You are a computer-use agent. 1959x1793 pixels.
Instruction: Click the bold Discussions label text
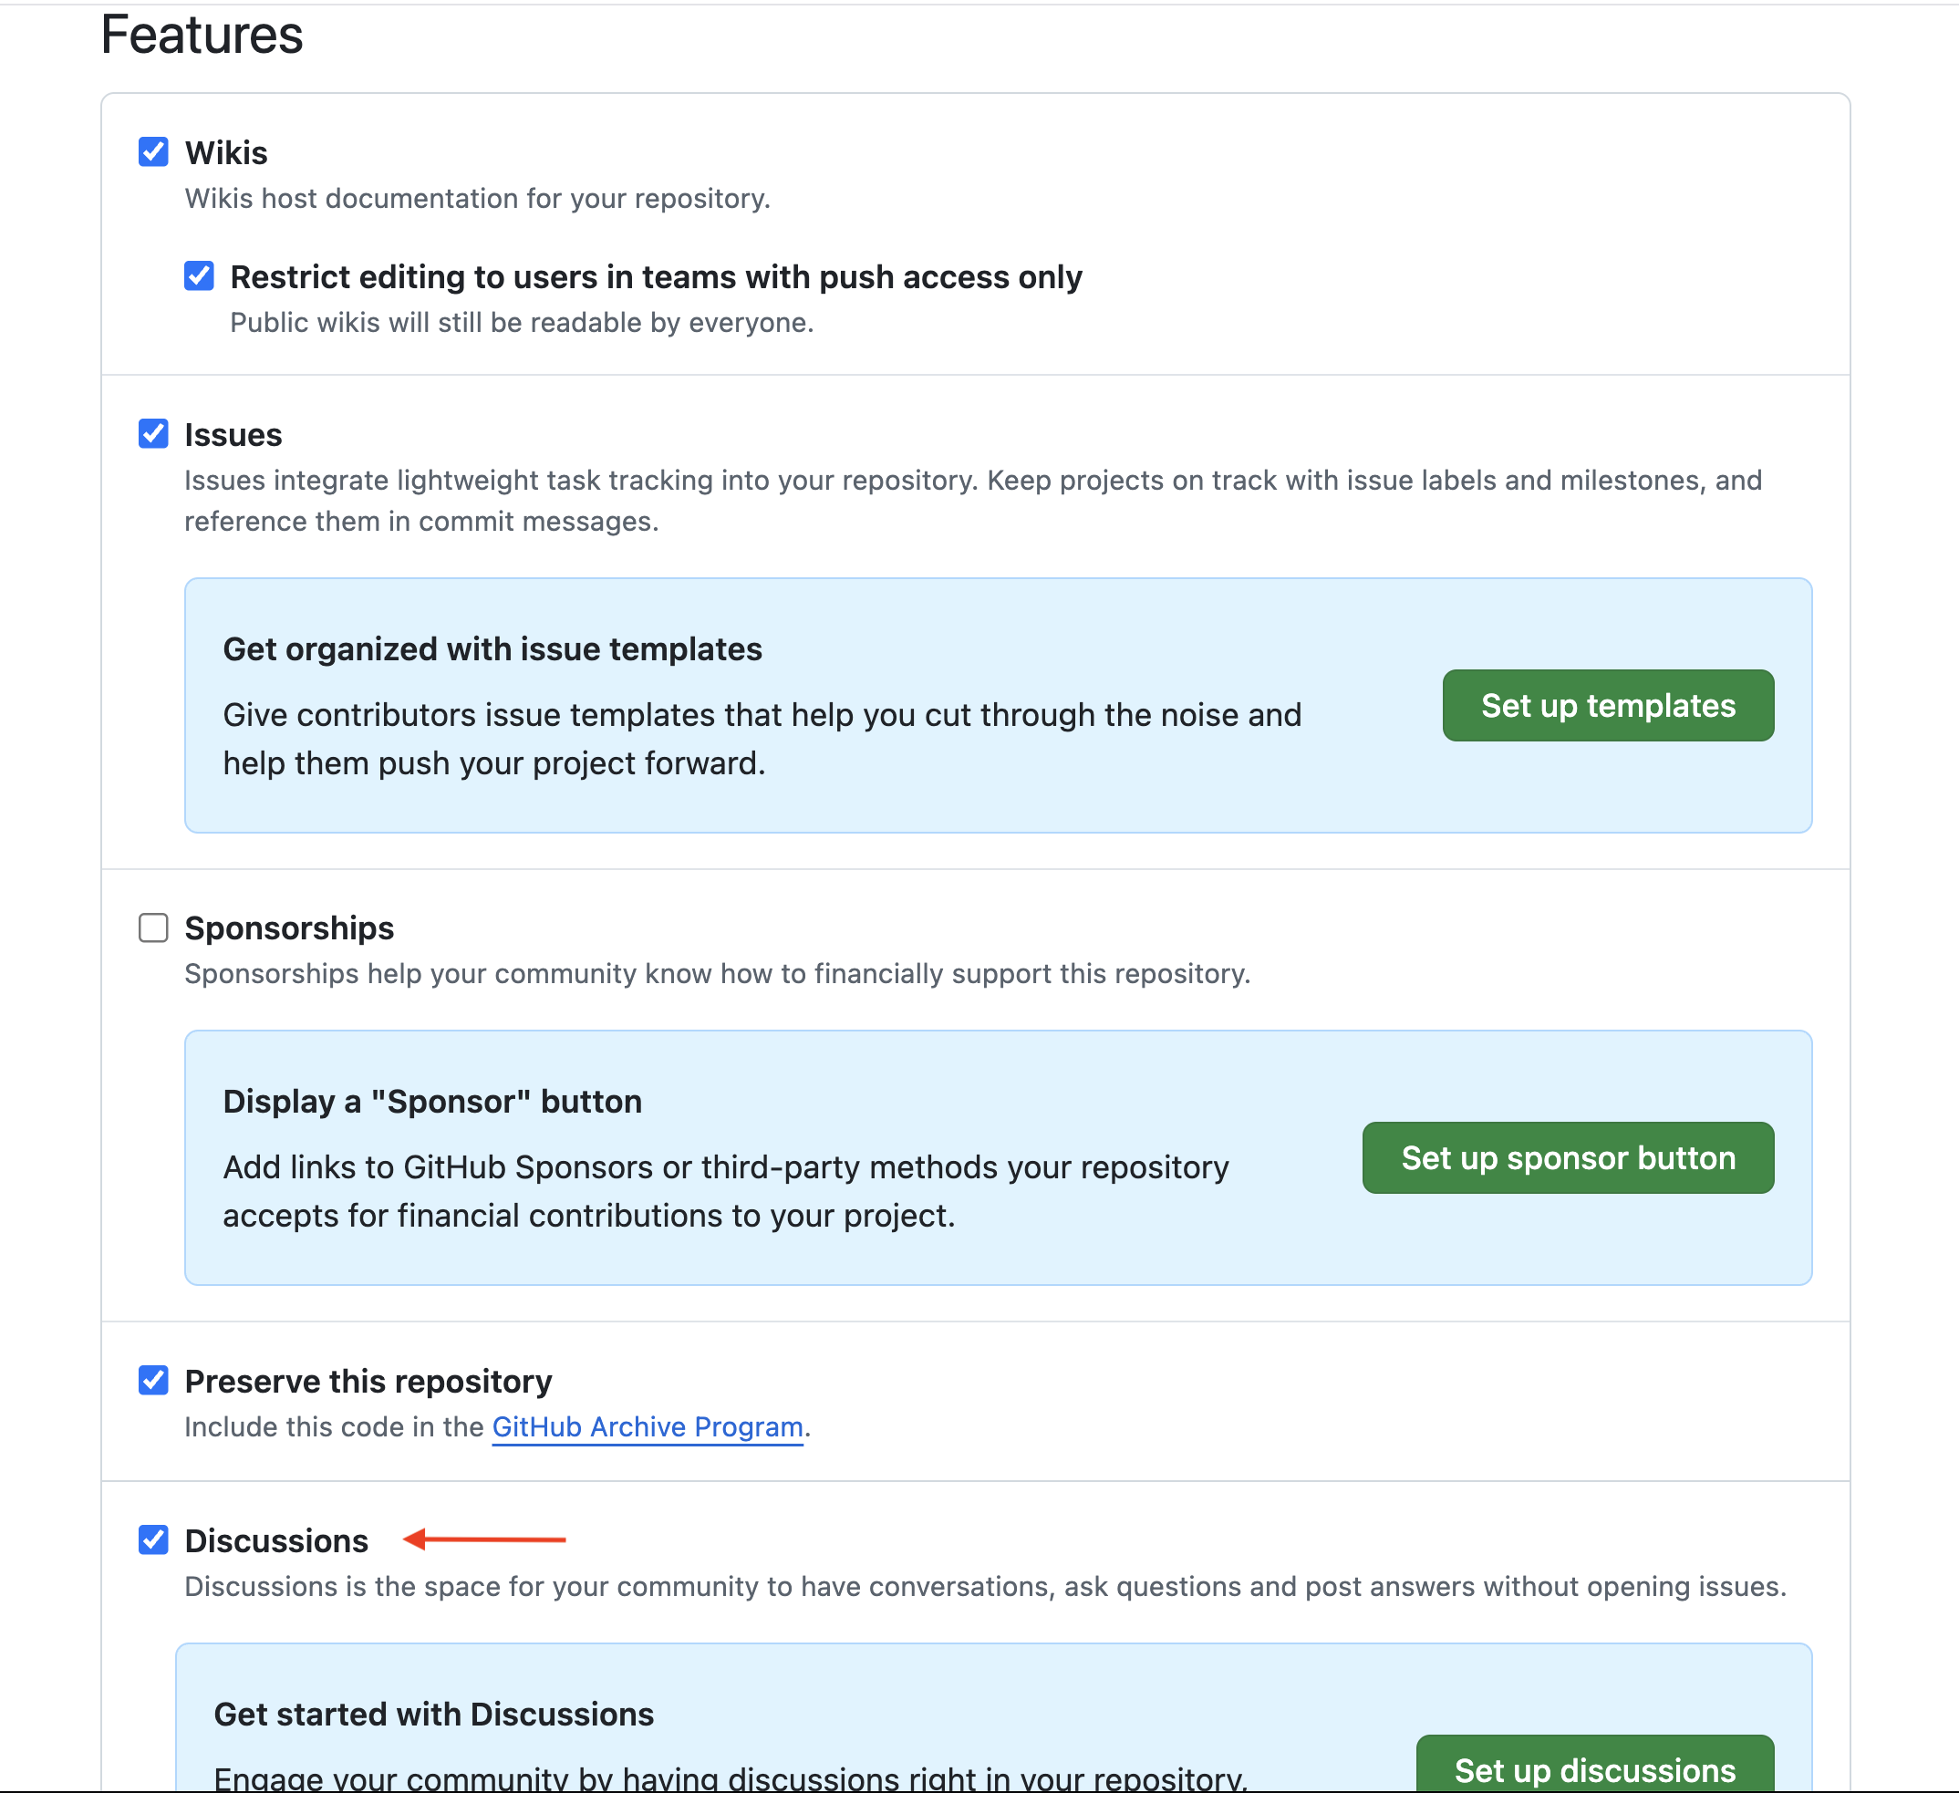pos(276,1541)
